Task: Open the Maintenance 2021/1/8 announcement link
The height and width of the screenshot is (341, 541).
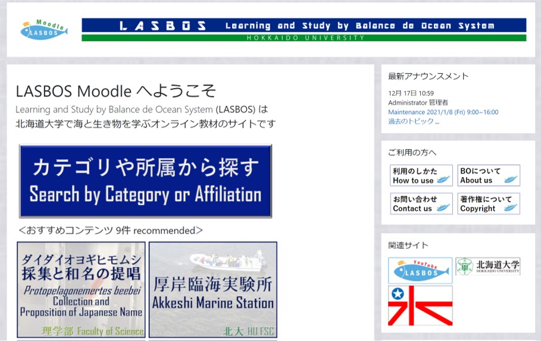Action: (443, 112)
